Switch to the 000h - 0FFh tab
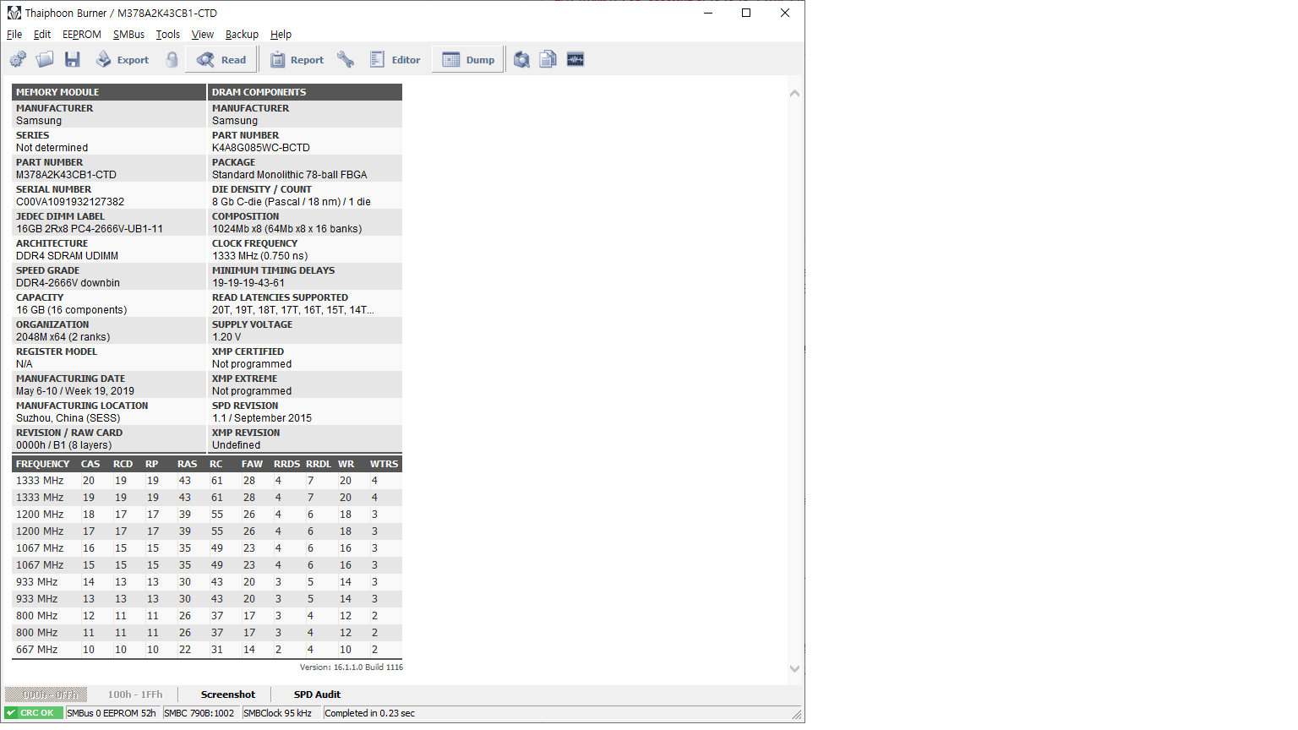The image size is (1298, 730). [x=46, y=695]
